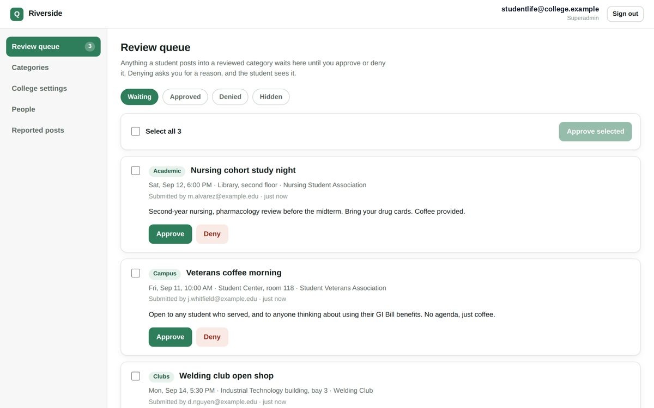The height and width of the screenshot is (408, 654).
Task: Deny the Nursing cohort study night post
Action: [212, 234]
